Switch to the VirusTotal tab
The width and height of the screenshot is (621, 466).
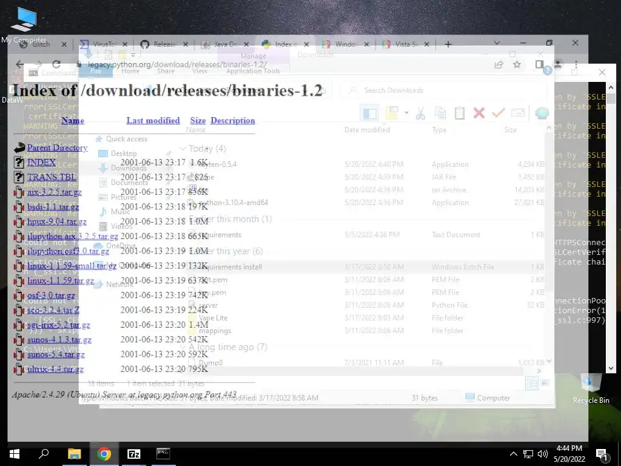tap(104, 44)
